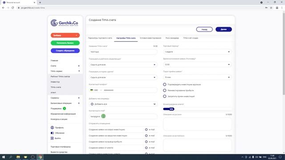This screenshot has width=285, height=160.
Task: Click green 'Пополнить баланс' button
Action: pos(65,43)
